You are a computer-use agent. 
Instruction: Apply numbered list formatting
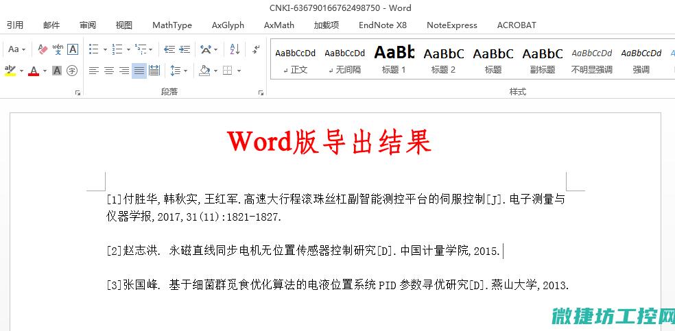(117, 49)
